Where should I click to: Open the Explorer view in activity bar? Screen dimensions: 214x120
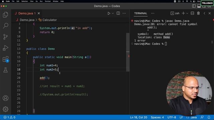(5, 15)
